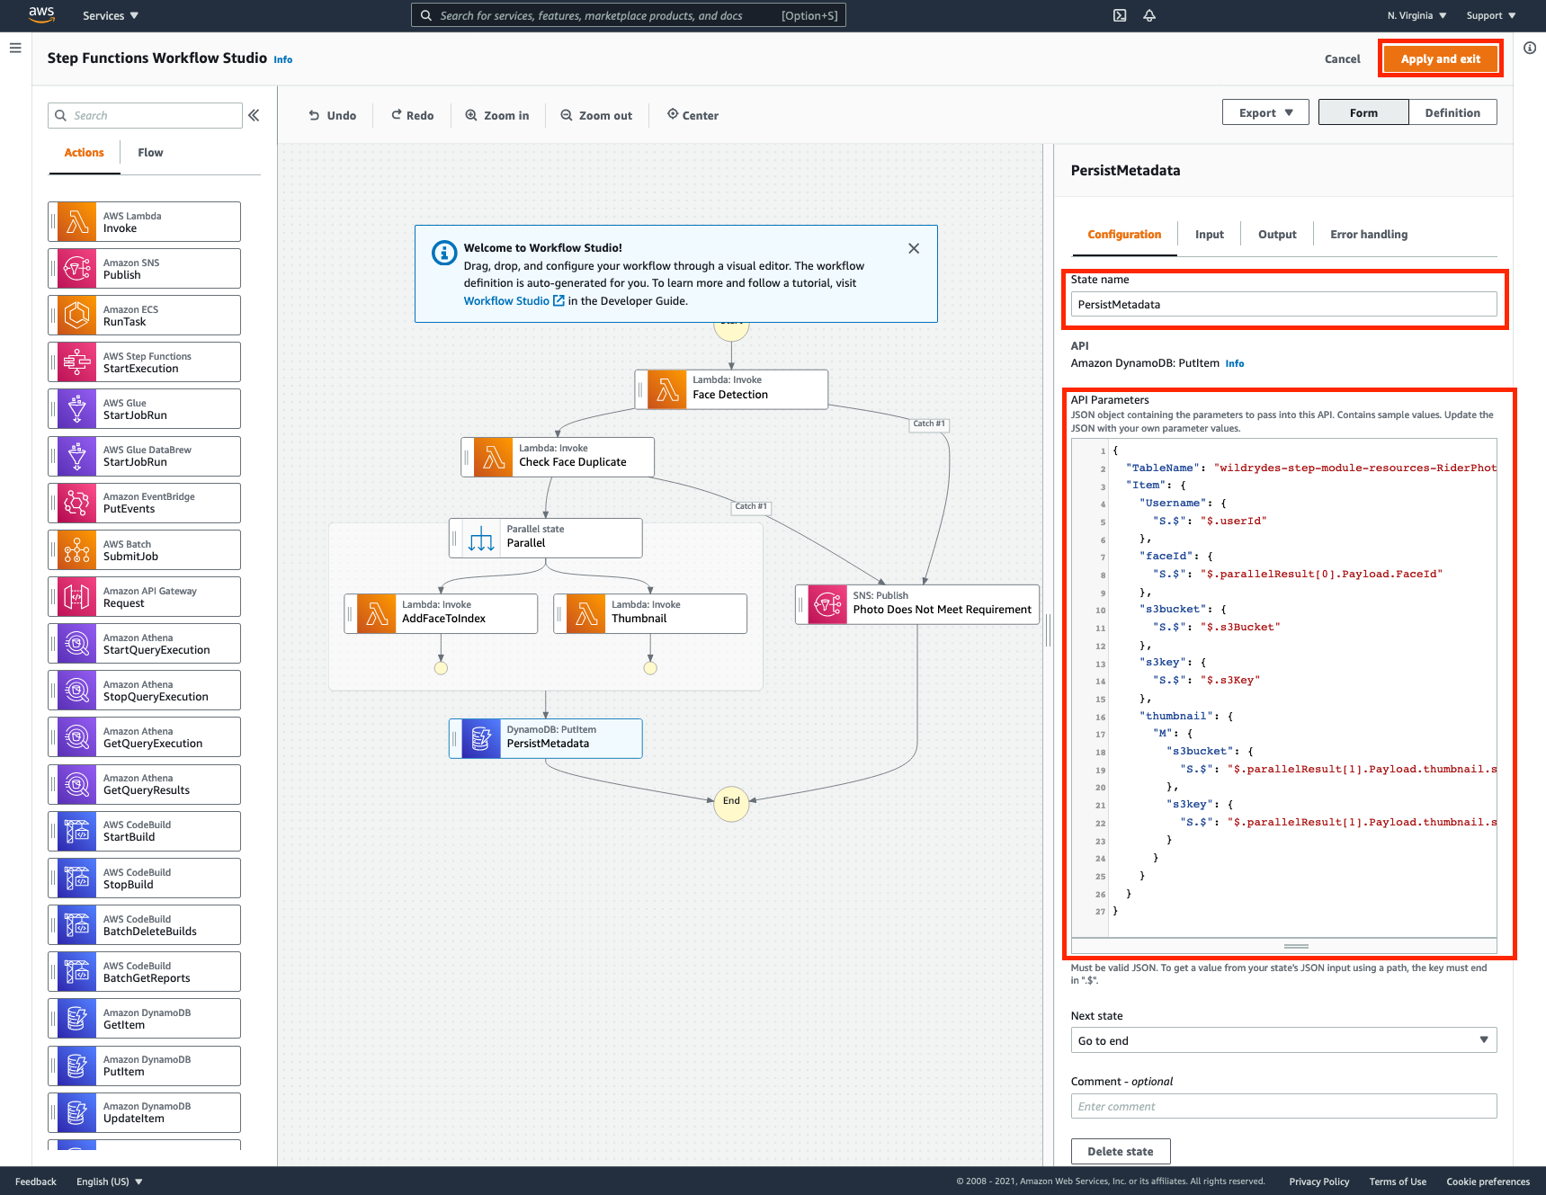Open the N. Virginia region selector
This screenshot has height=1195, width=1546.
1416,15
